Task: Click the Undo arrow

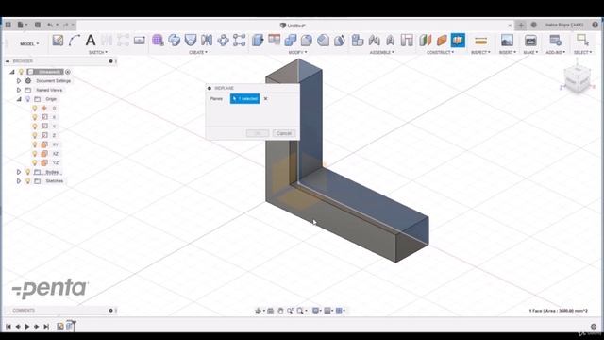Action: 50,25
